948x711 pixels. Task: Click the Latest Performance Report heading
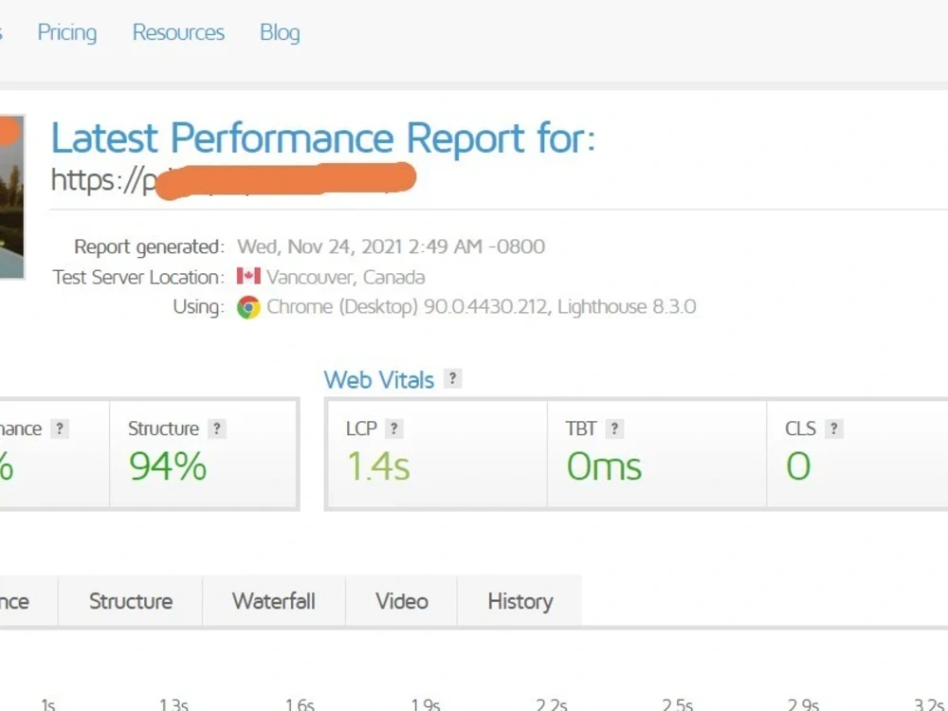coord(323,137)
